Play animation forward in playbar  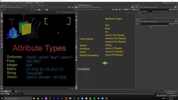[8, 91]
